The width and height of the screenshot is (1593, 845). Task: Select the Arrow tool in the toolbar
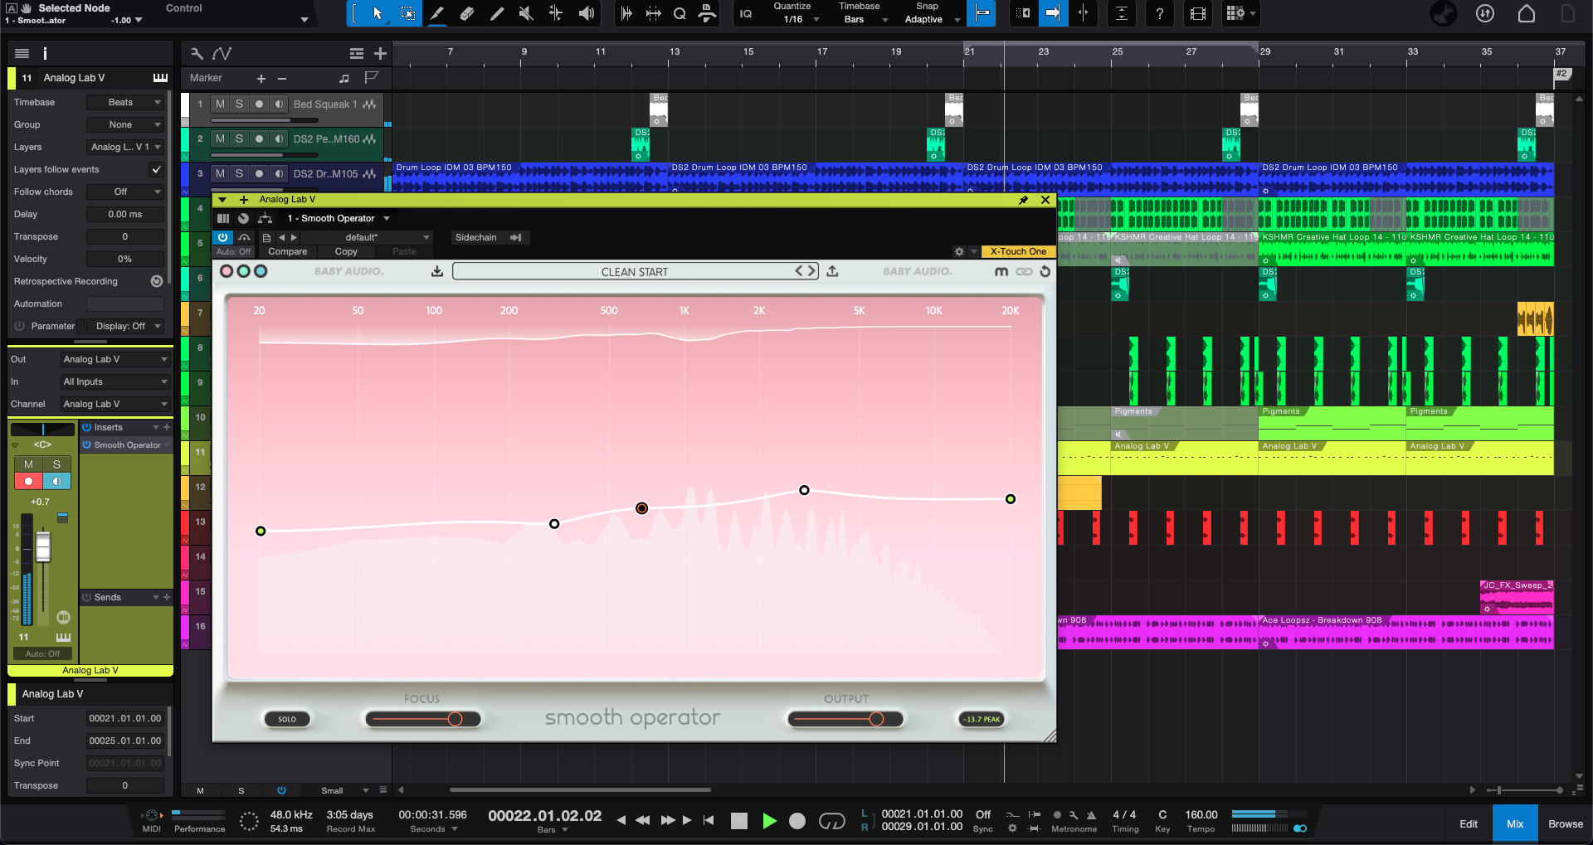coord(378,13)
